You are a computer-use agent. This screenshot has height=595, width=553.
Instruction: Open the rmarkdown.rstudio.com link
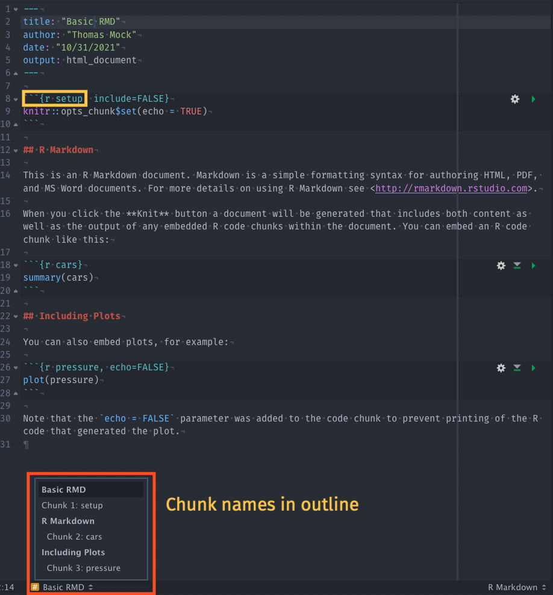[x=451, y=188]
